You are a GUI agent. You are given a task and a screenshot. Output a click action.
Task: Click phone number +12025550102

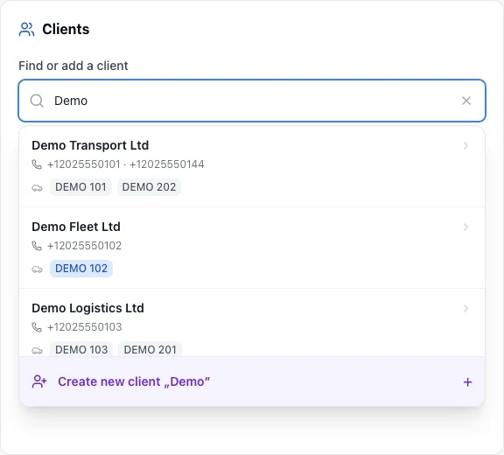[84, 246]
